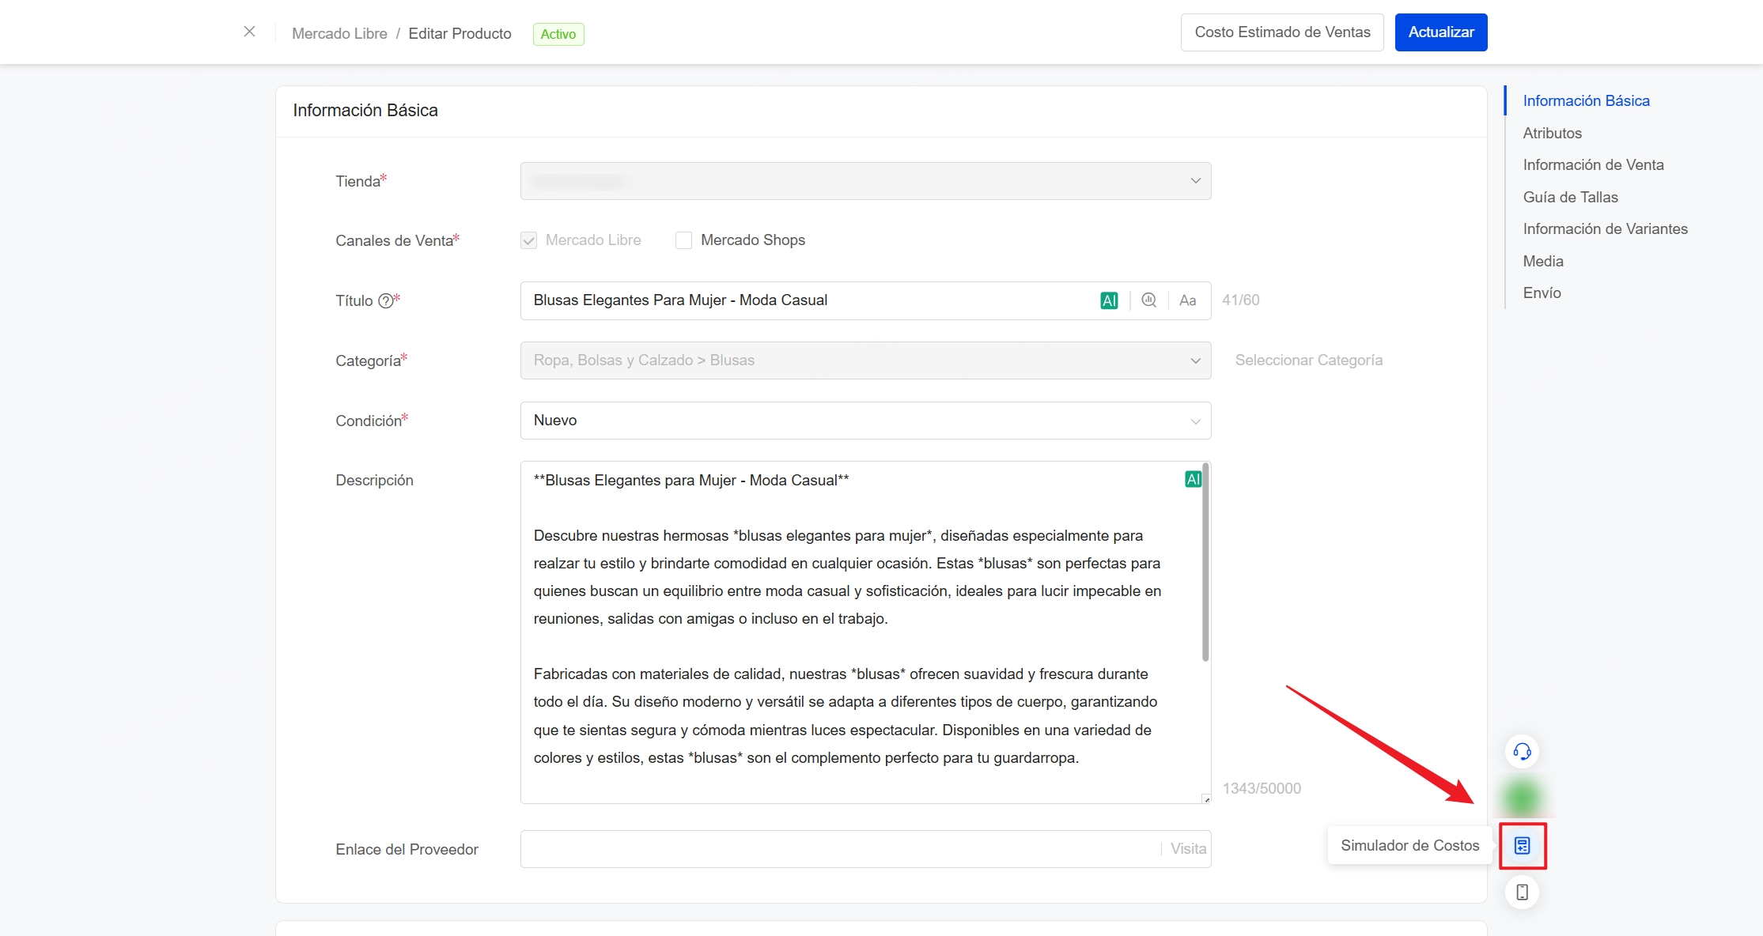1763x936 pixels.
Task: Click the help icon next to Título
Action: coord(385,301)
